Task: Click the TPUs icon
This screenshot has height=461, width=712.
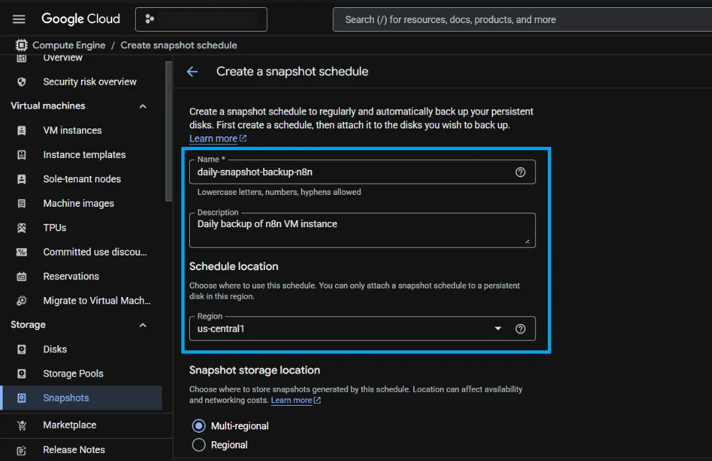Action: point(21,228)
